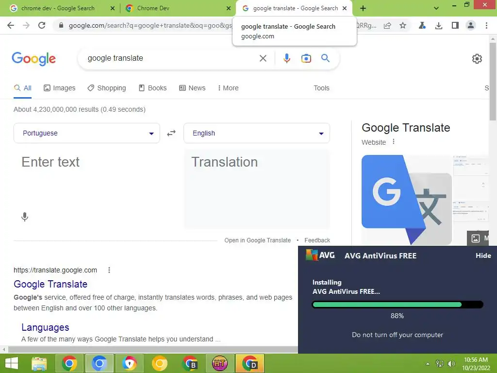Click the Google logo
497x373 pixels.
coord(33,59)
